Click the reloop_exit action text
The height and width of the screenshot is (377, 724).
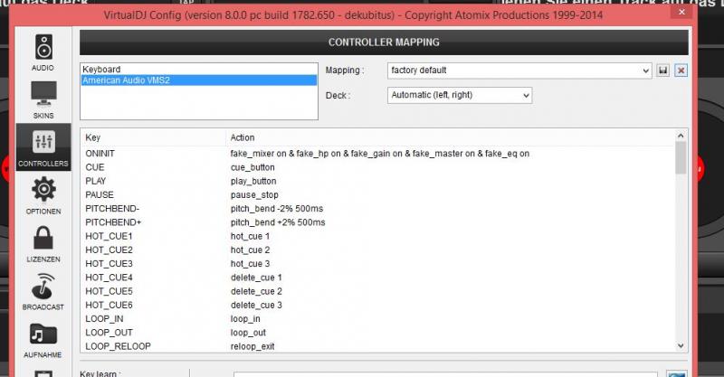click(252, 346)
